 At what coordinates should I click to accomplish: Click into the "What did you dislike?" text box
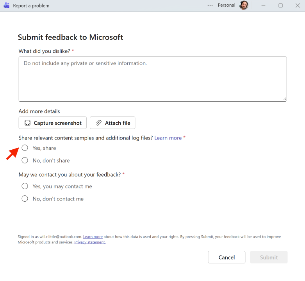(152, 79)
